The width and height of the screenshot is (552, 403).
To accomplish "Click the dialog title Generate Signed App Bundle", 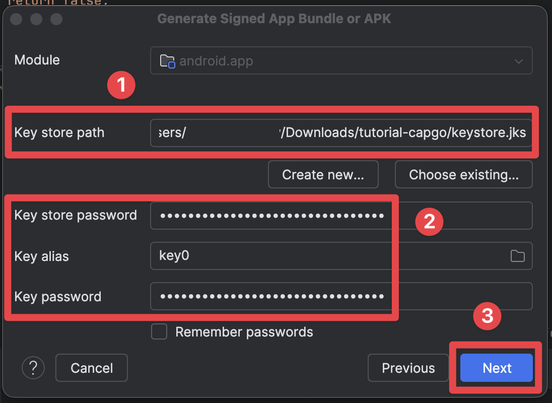I will 274,18.
